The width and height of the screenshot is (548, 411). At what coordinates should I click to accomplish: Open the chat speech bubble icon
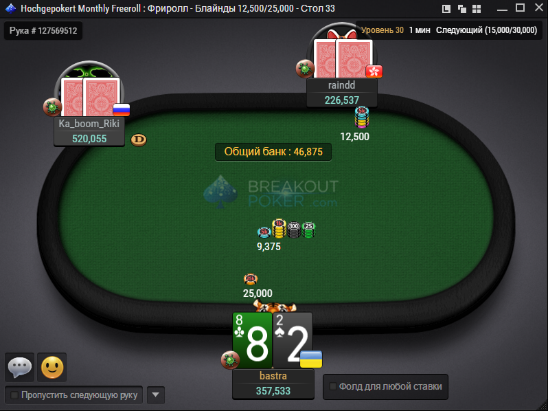[x=19, y=367]
